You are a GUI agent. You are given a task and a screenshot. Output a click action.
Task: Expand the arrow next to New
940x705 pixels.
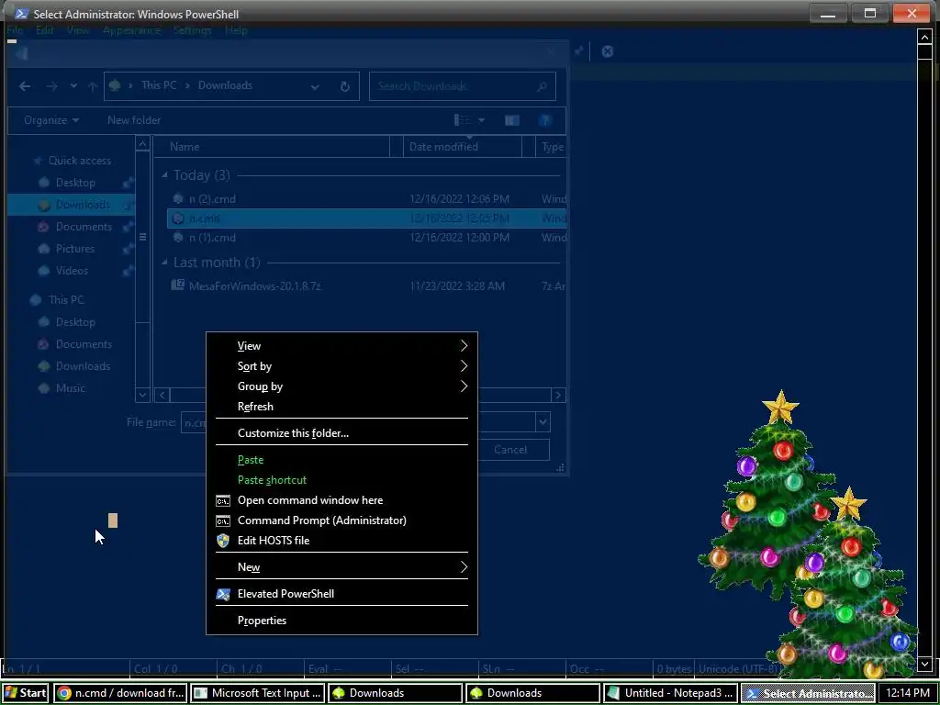pos(464,567)
